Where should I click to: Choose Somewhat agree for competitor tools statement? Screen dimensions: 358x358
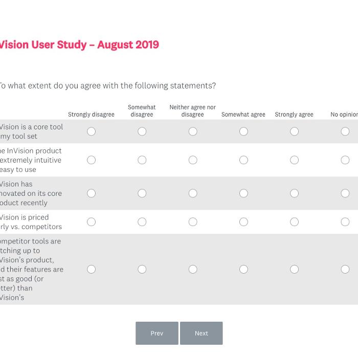pos(243,269)
